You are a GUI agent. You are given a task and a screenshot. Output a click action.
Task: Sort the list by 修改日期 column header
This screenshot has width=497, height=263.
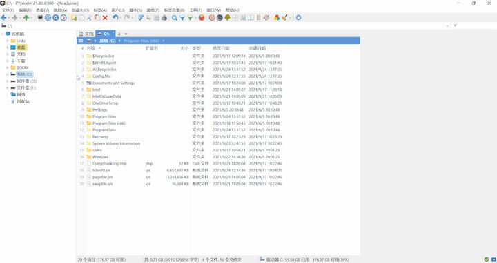coord(221,48)
